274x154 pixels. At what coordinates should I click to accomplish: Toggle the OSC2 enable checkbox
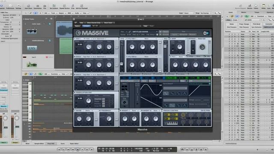[75, 57]
